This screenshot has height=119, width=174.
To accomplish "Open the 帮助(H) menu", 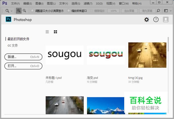I will pos(137,4).
